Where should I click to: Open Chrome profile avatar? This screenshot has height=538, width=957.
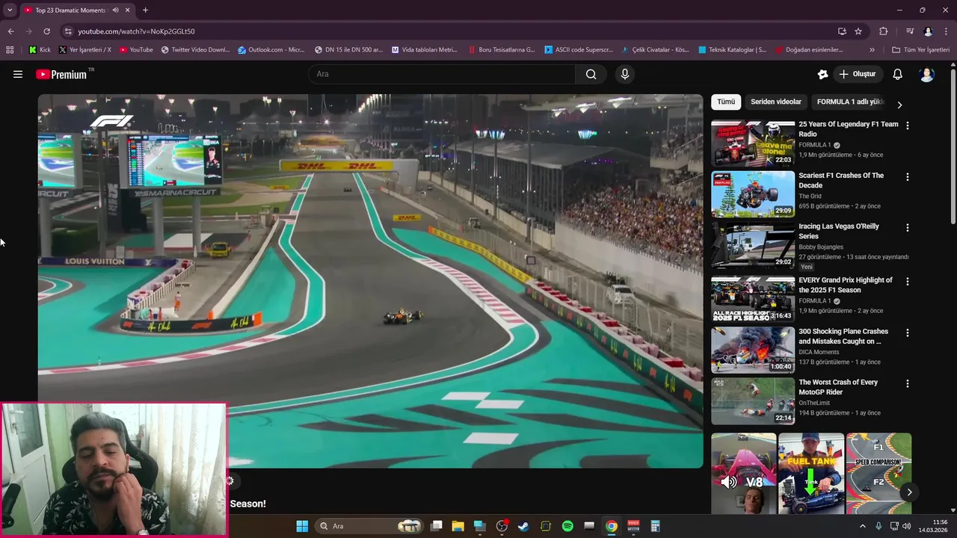[x=928, y=31]
